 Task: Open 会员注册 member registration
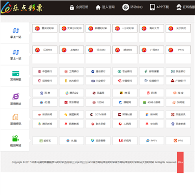pyautogui.click(x=79, y=7)
